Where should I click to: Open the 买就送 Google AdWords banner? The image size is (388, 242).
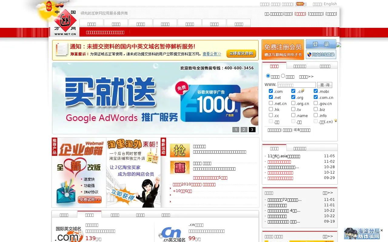[x=155, y=98]
